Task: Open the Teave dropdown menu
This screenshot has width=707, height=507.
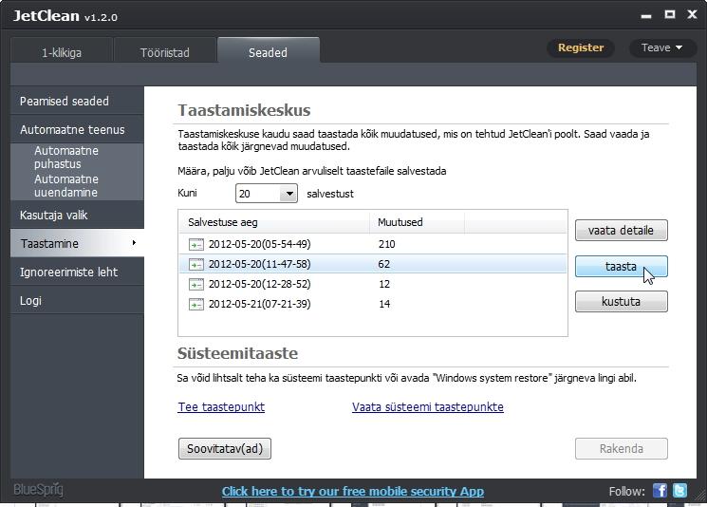Action: click(662, 47)
